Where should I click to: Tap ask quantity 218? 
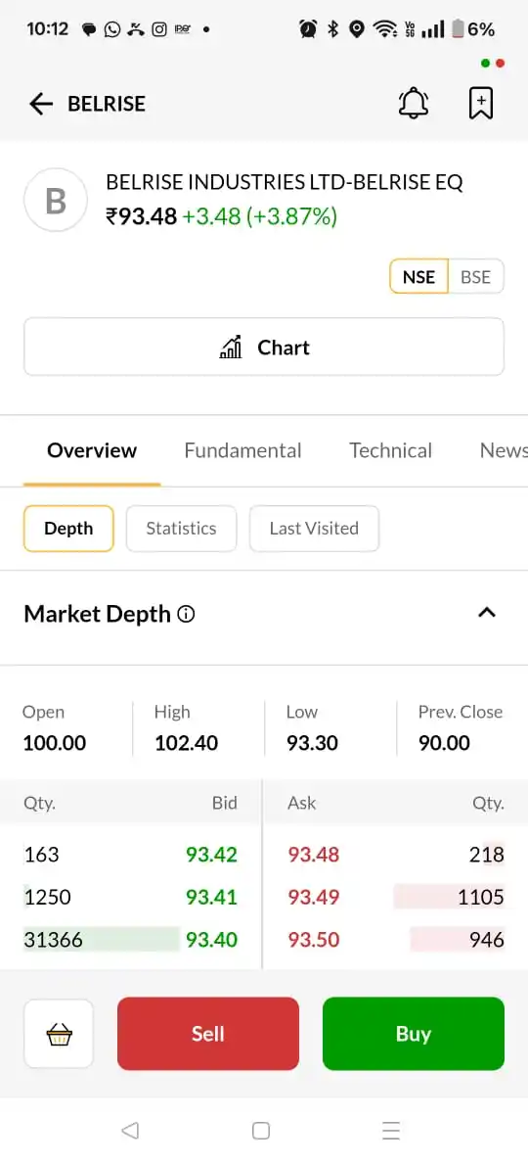487,855
